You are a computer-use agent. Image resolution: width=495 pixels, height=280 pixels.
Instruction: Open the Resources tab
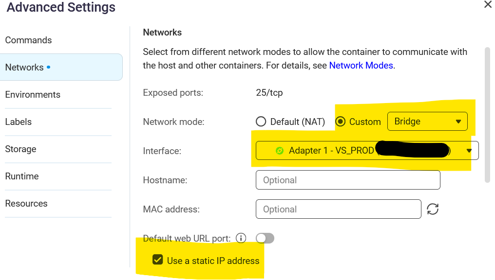[26, 204]
